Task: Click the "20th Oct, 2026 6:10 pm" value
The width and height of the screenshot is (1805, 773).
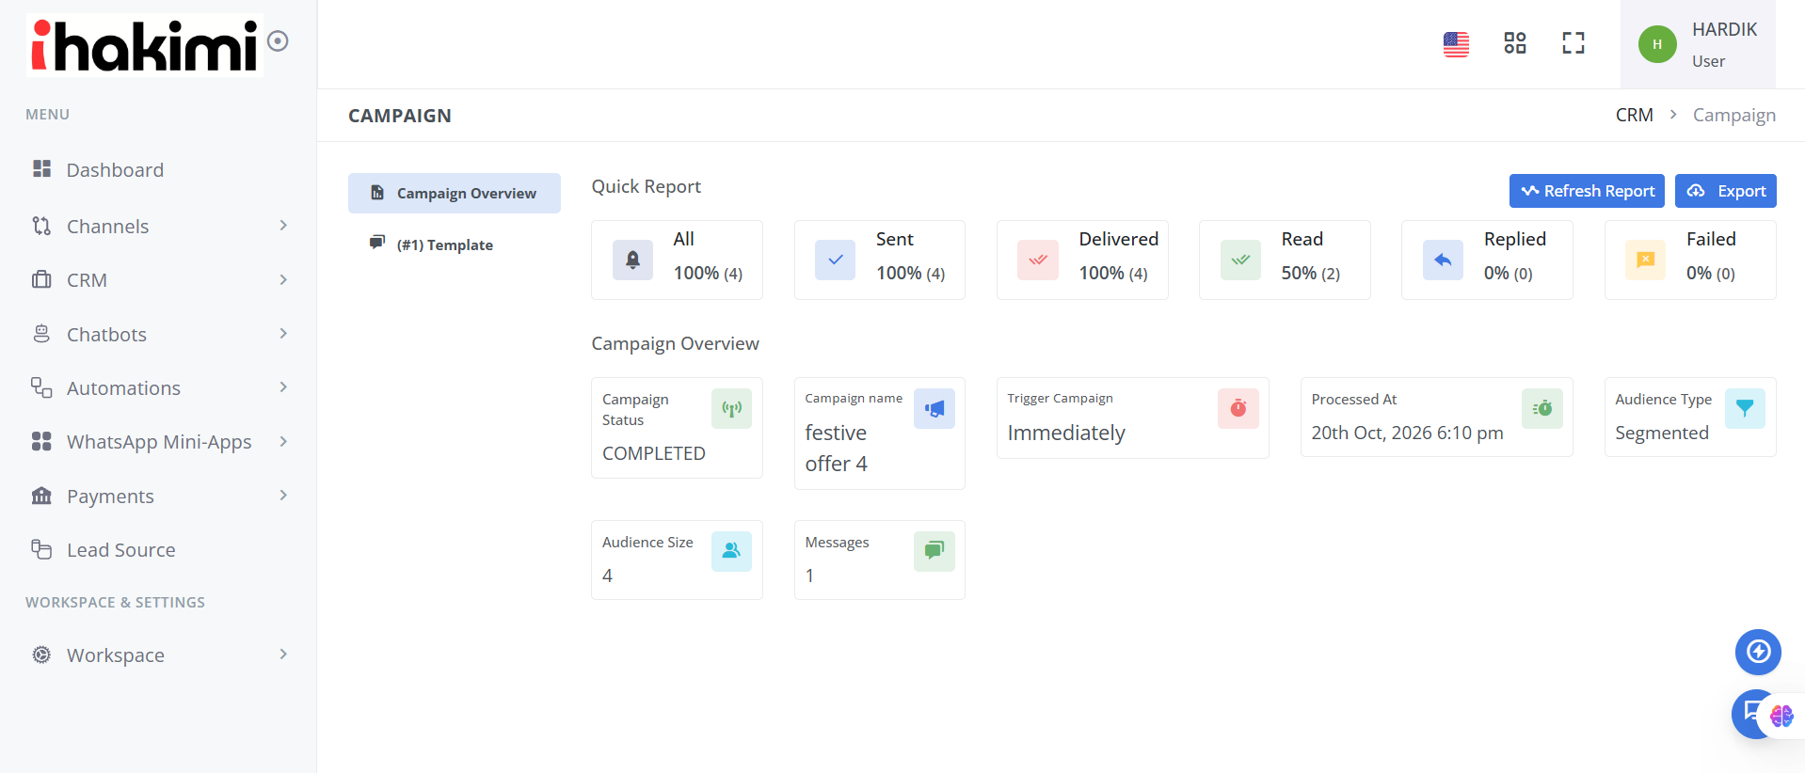Action: click(x=1408, y=433)
